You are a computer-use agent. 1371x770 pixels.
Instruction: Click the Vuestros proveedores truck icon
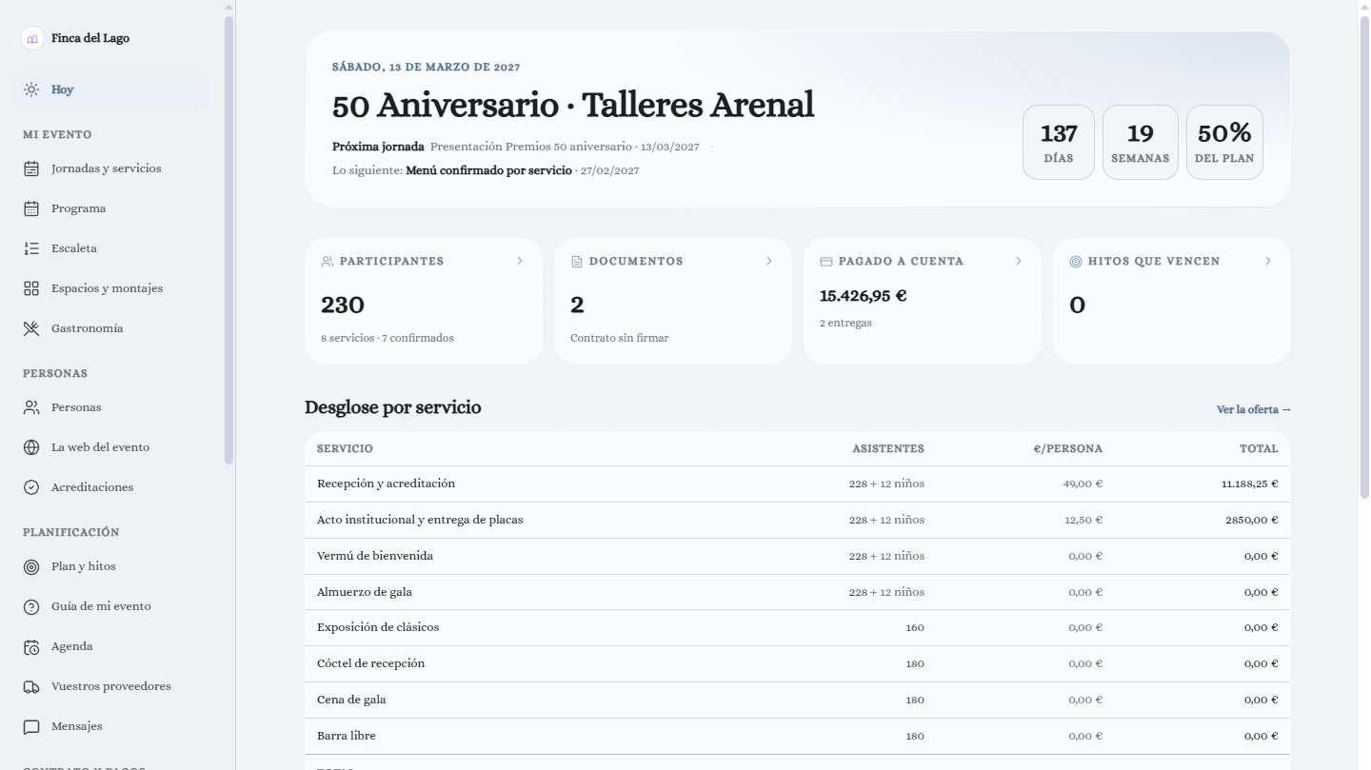tap(31, 686)
